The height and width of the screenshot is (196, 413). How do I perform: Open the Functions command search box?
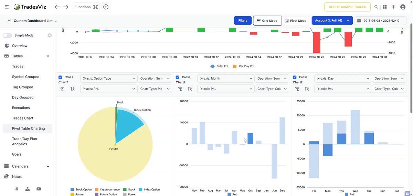tap(86, 7)
